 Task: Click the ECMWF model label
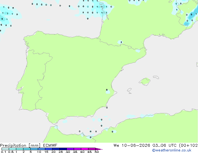50,146
